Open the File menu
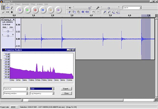 [x=2, y=4]
